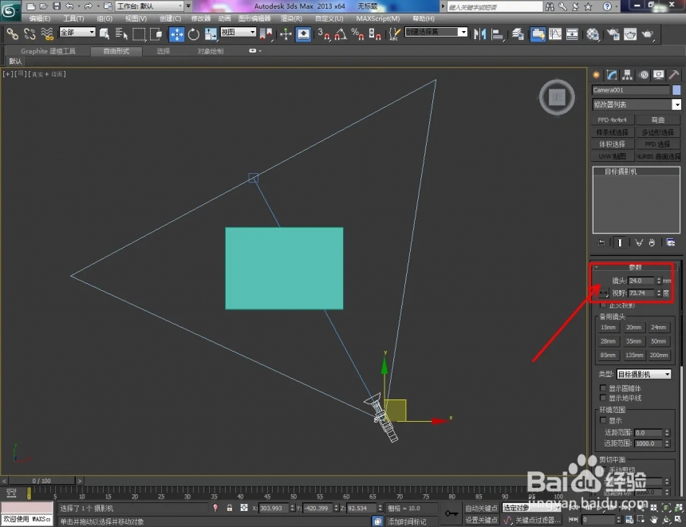Expand the 修改器列表 modifier list dropdown

[x=676, y=104]
